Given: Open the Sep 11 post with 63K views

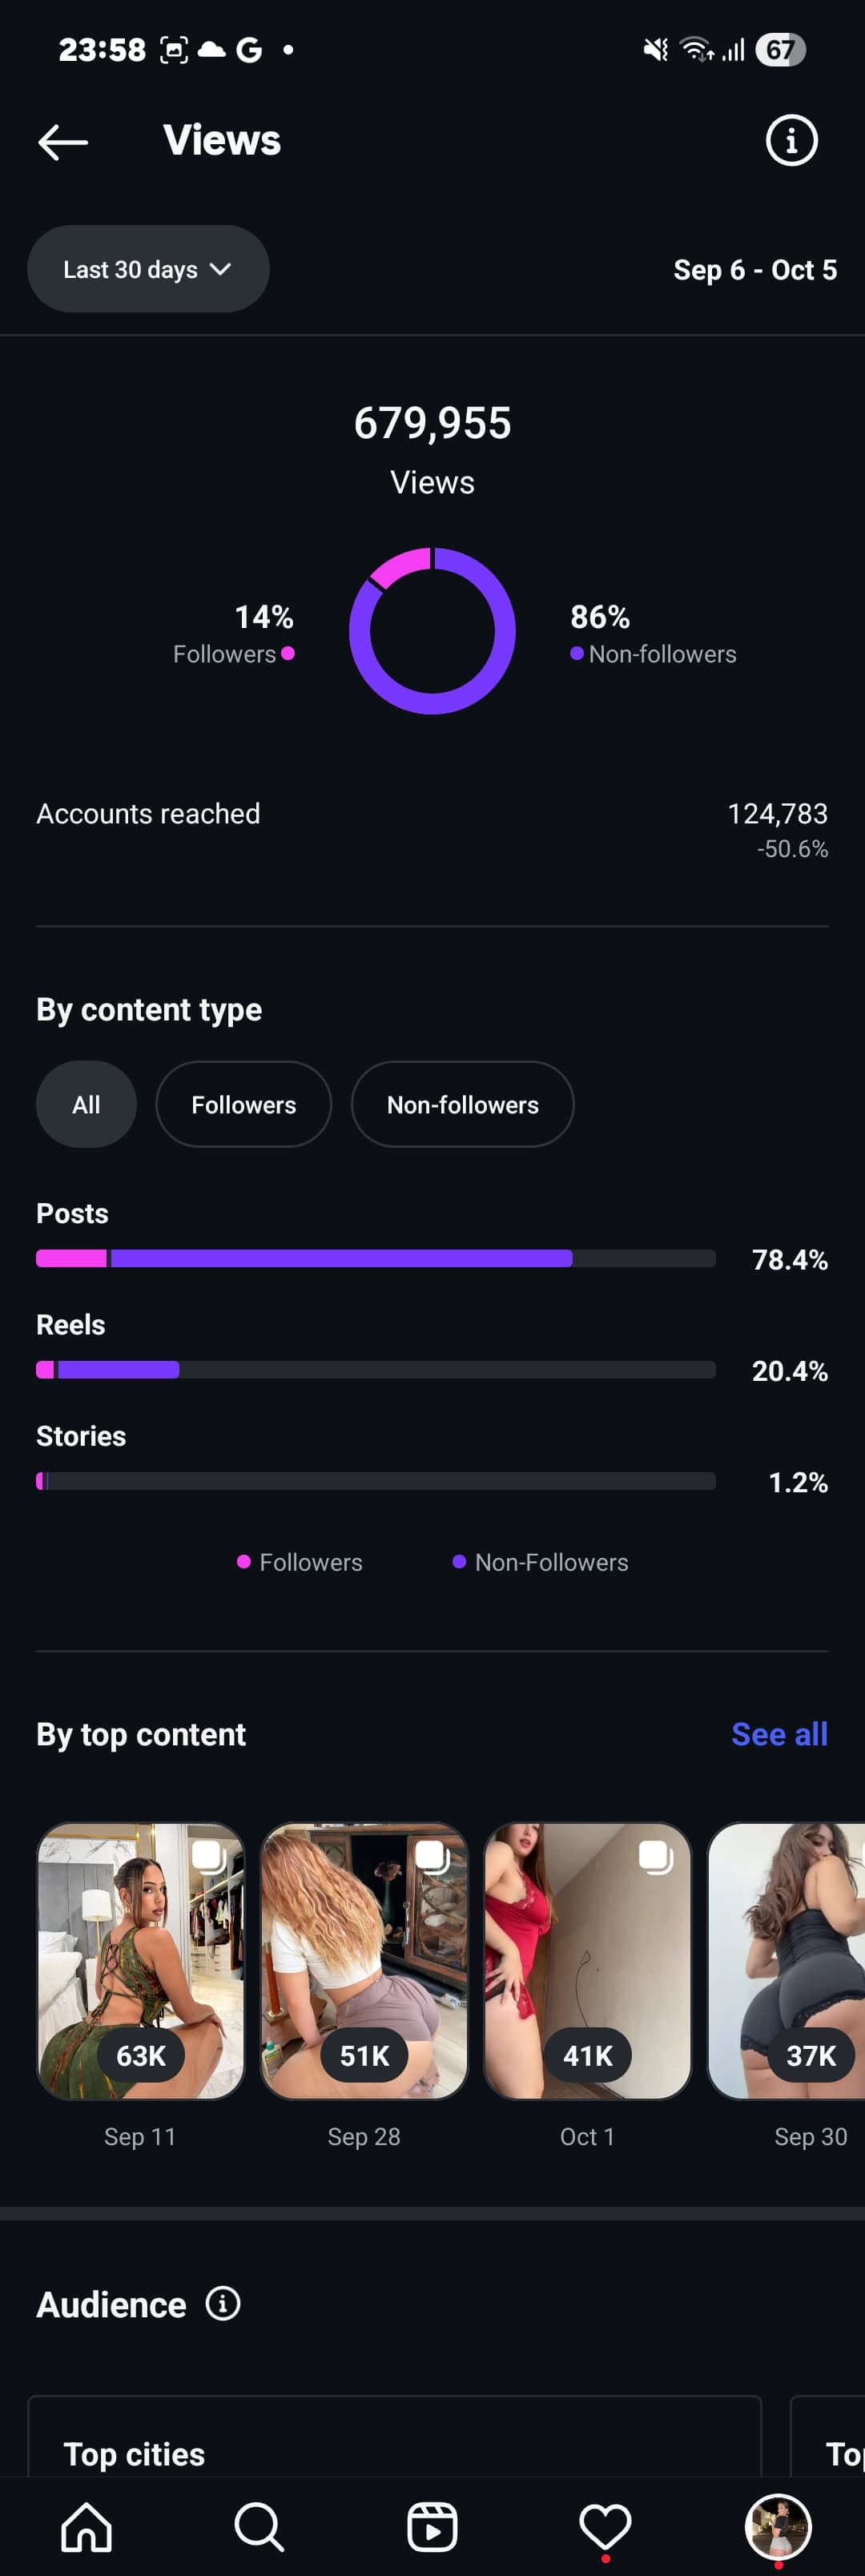Looking at the screenshot, I should (141, 1961).
